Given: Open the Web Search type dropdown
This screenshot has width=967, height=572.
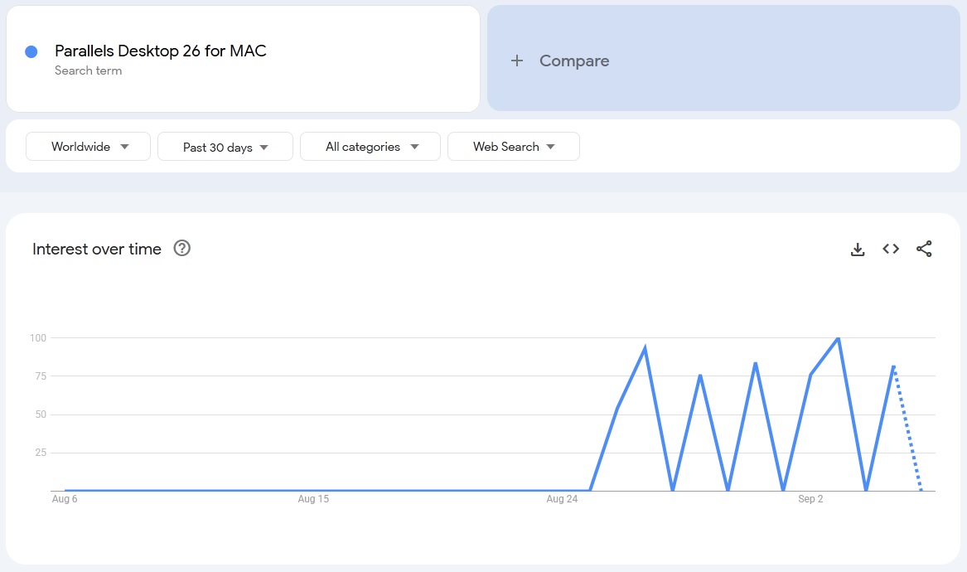Looking at the screenshot, I should click(513, 146).
